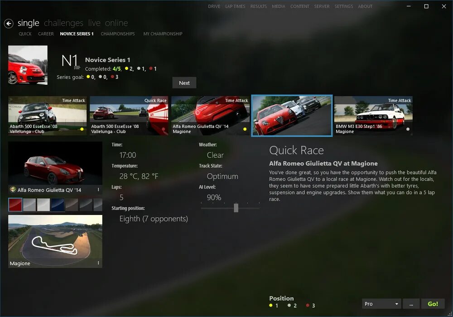This screenshot has width=453, height=317.
Task: Open the ellipsis options button beside Go!
Action: click(411, 304)
